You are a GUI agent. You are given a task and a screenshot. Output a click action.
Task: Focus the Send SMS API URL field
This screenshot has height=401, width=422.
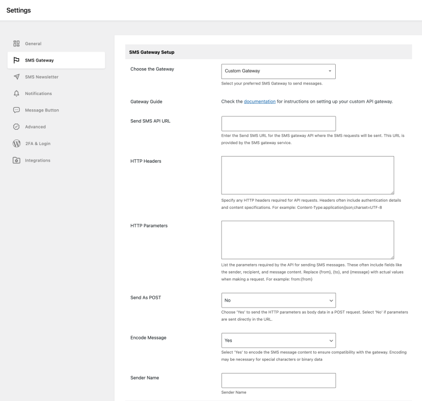[278, 124]
